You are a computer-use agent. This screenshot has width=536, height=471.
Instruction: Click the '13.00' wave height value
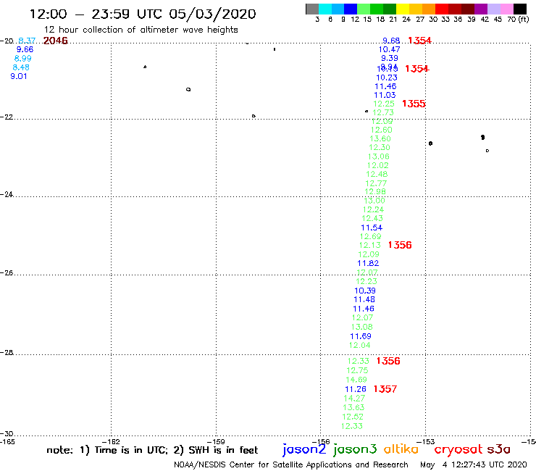pos(374,201)
